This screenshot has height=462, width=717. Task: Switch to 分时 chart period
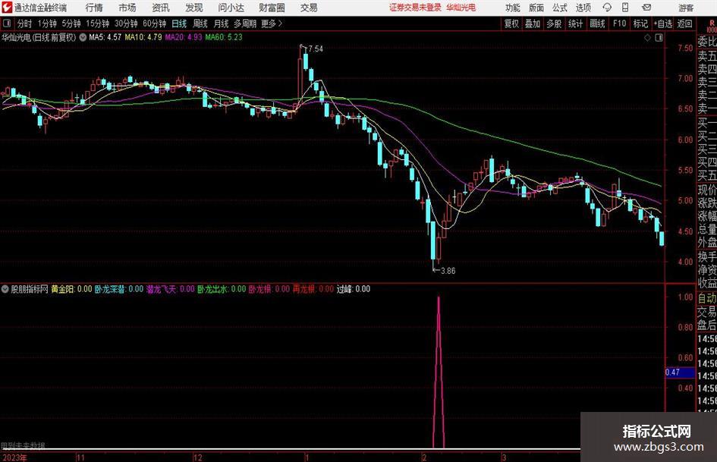(x=25, y=24)
